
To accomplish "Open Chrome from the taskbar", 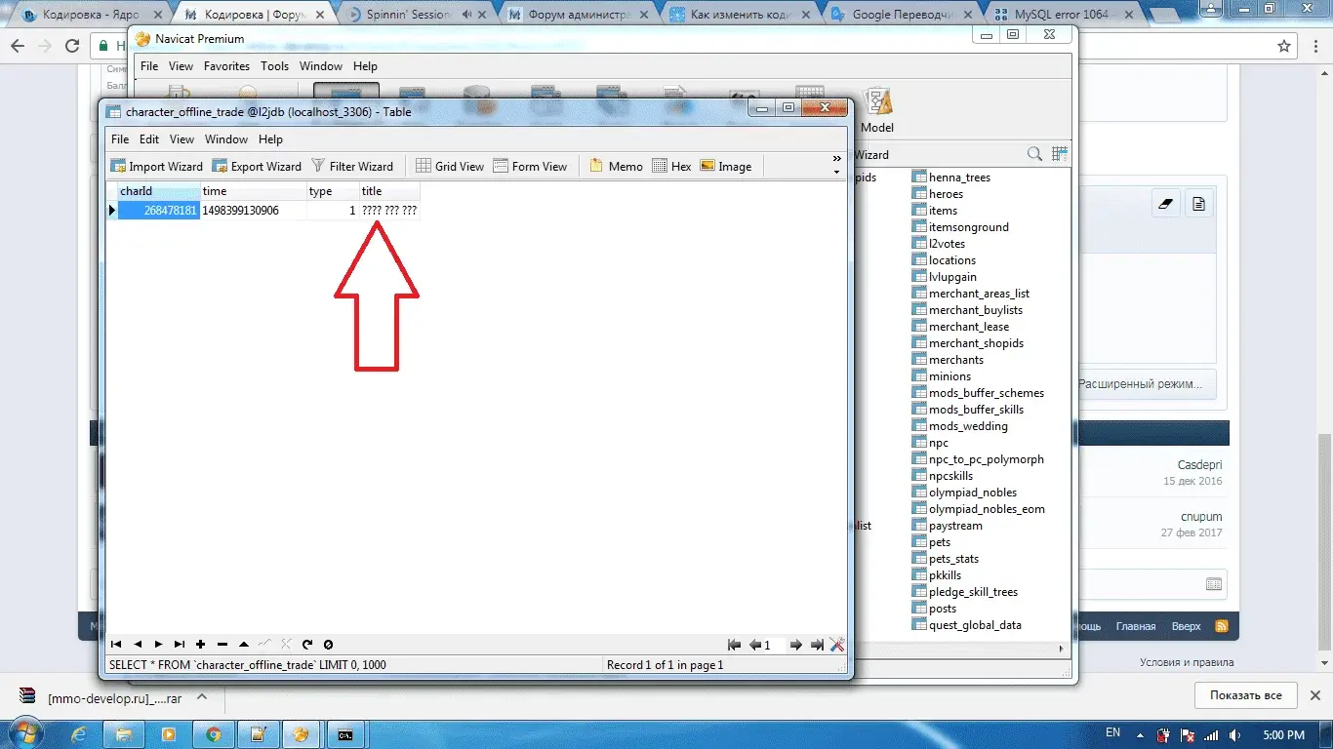I will (214, 734).
